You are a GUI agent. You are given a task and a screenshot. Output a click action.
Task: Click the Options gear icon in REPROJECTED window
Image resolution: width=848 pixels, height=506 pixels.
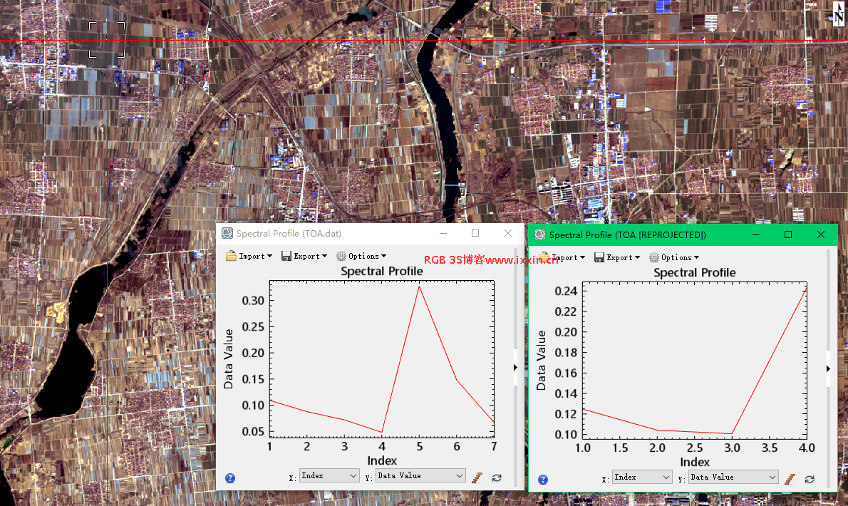pyautogui.click(x=654, y=258)
